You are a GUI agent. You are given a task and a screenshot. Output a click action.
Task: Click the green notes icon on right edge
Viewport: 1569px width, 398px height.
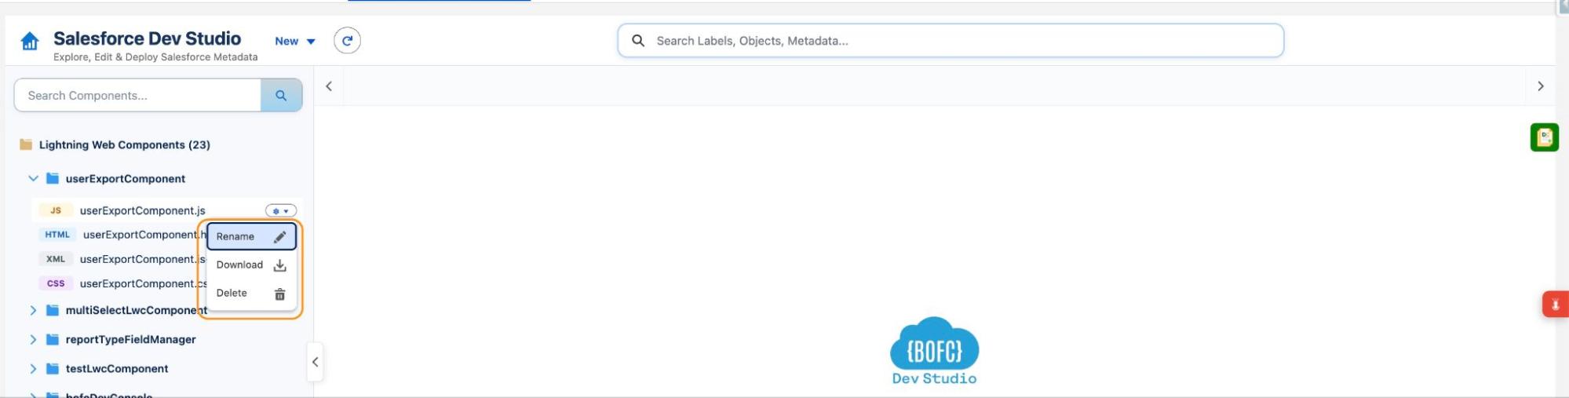click(x=1544, y=137)
